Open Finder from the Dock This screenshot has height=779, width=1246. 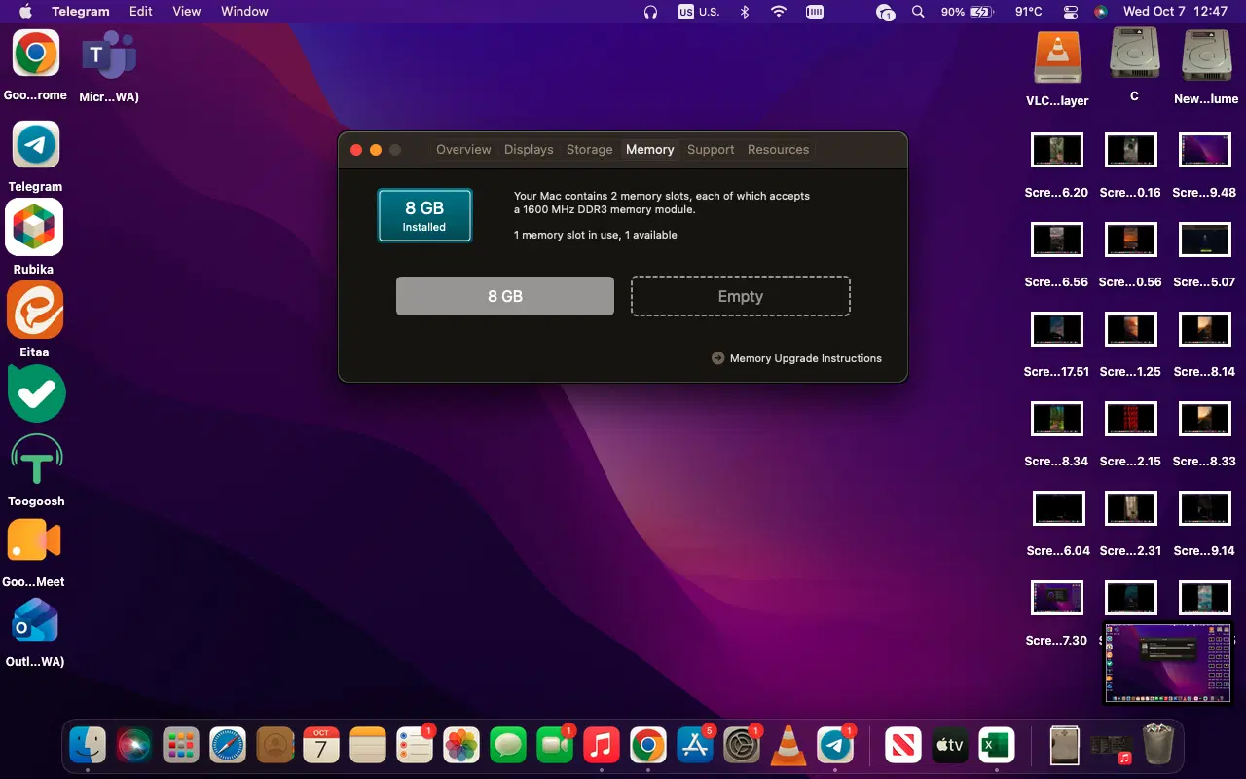89,746
